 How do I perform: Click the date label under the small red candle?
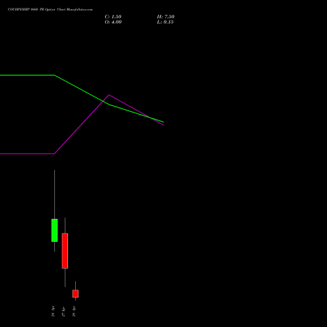[x=74, y=311]
